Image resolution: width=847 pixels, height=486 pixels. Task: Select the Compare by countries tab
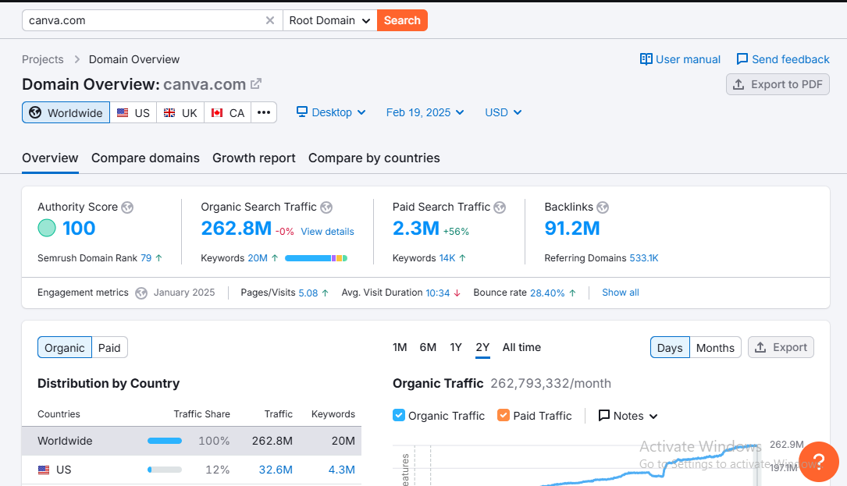point(374,158)
